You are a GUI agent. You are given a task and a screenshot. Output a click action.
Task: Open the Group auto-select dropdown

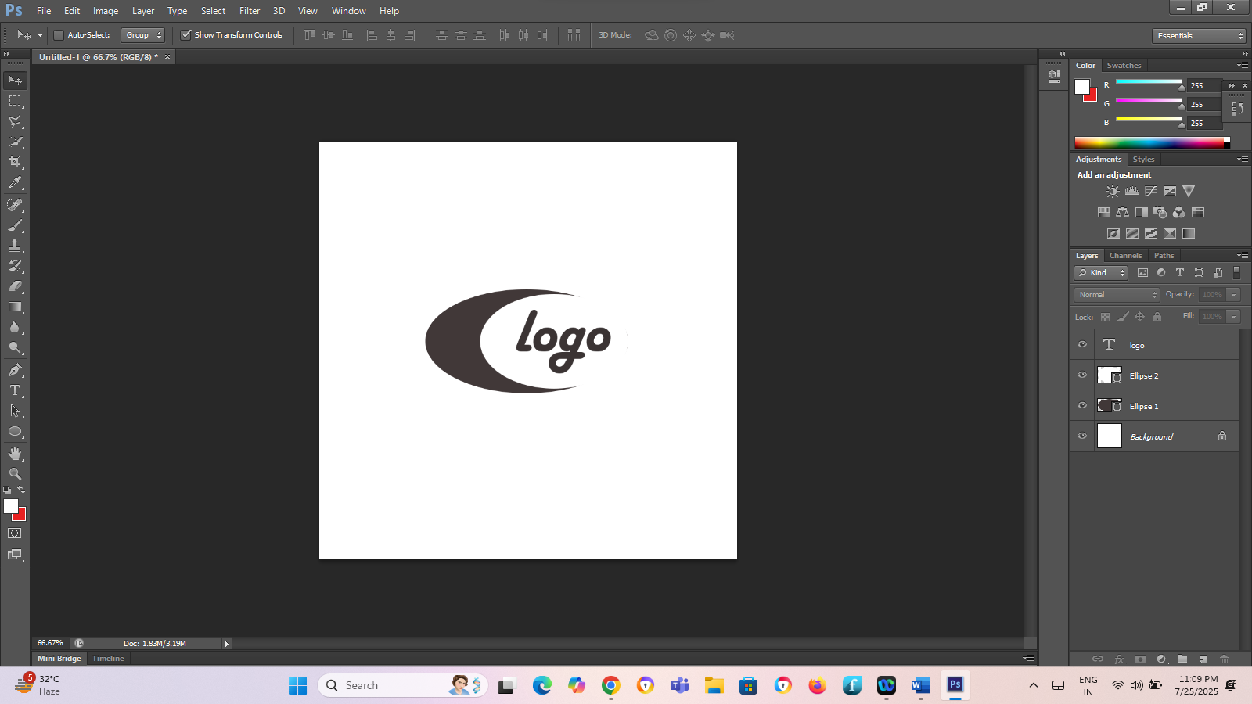143,35
